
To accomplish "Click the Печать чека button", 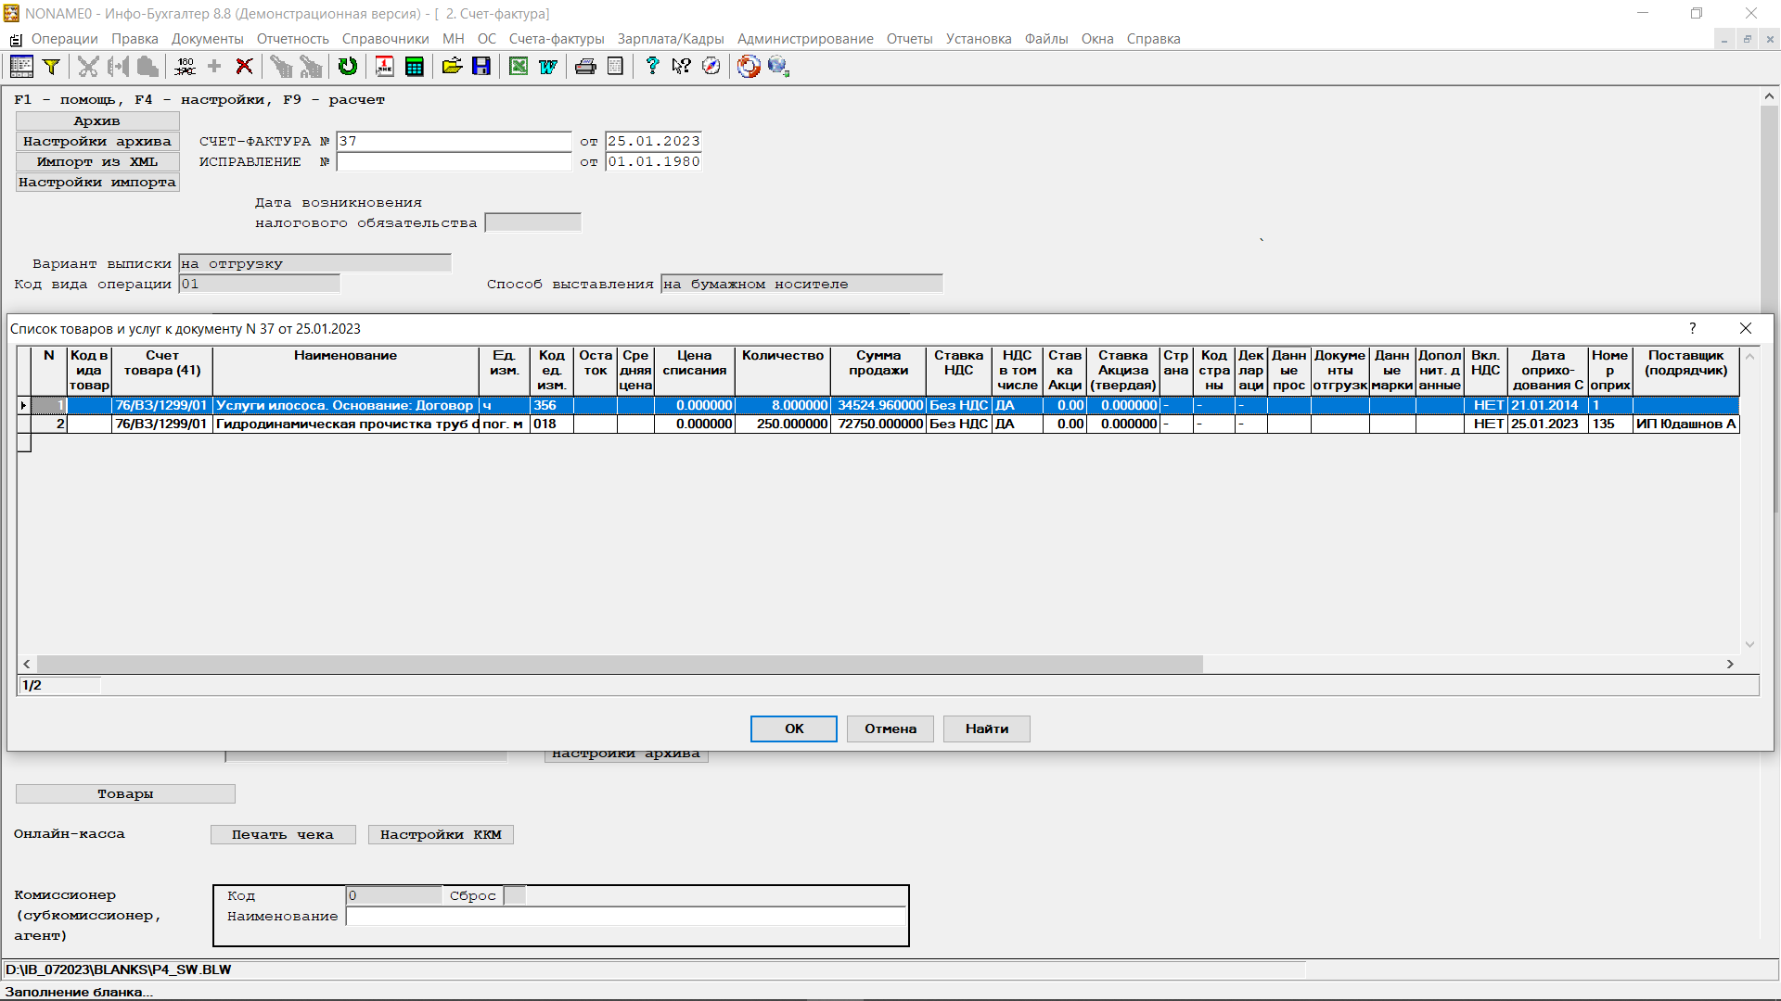I will [283, 834].
